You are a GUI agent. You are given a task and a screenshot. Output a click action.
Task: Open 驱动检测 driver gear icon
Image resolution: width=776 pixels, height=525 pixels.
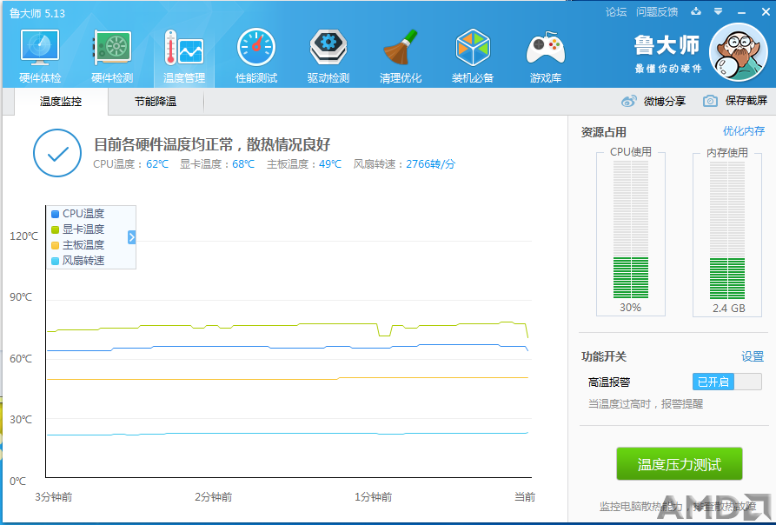click(328, 48)
